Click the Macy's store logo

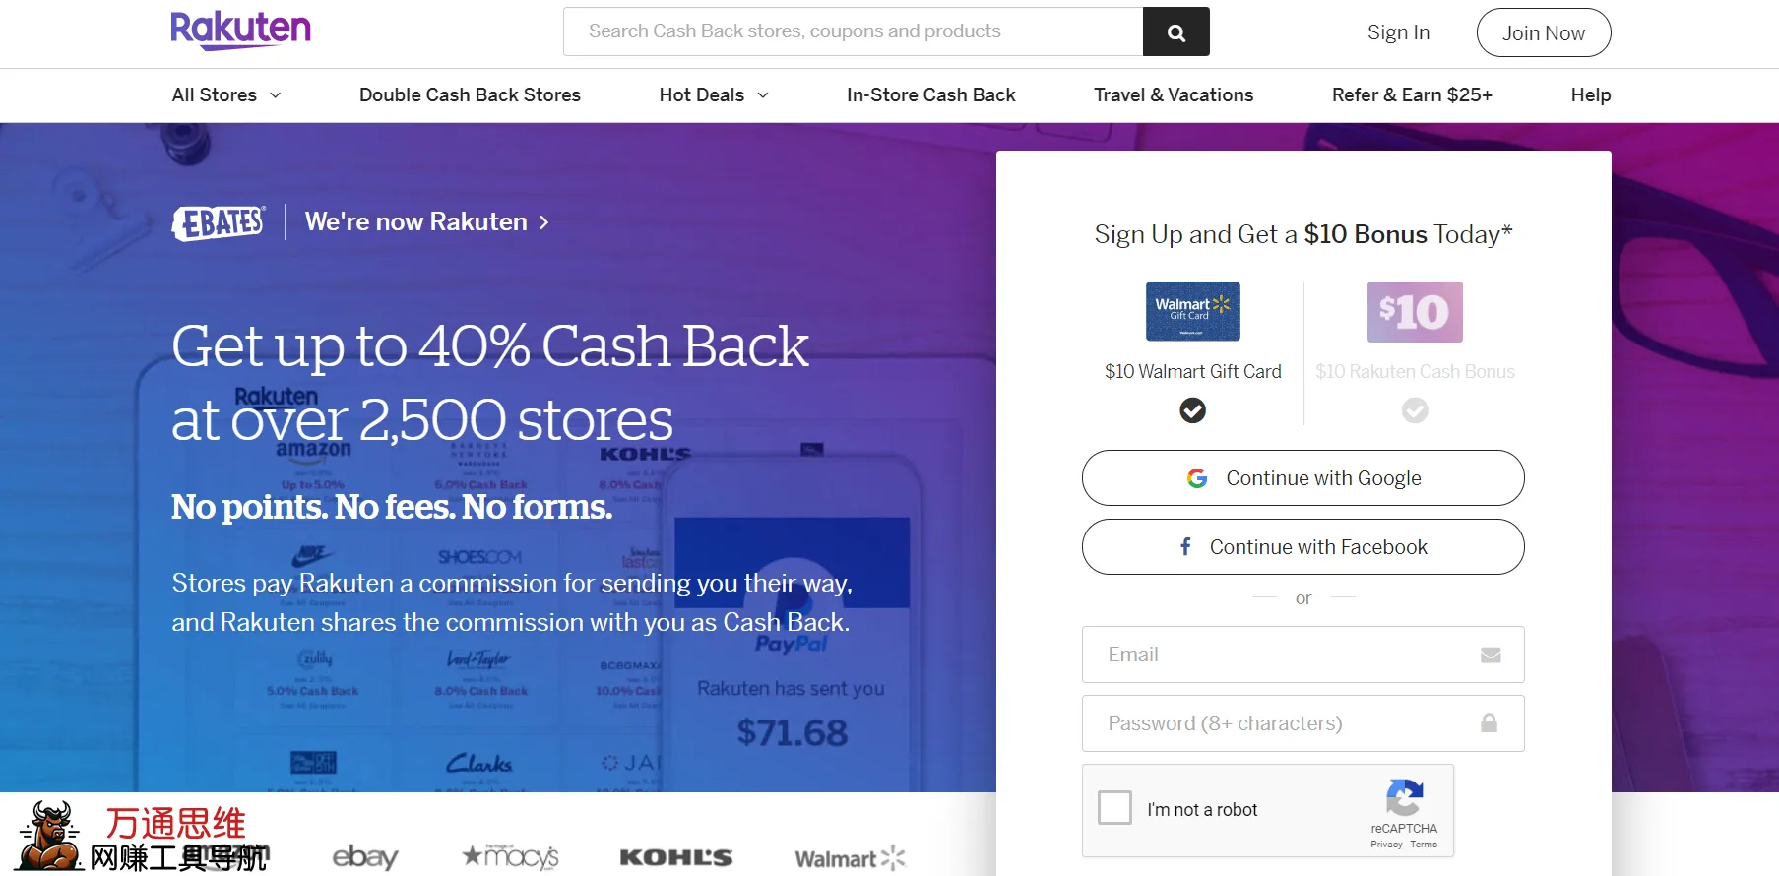[x=510, y=856]
